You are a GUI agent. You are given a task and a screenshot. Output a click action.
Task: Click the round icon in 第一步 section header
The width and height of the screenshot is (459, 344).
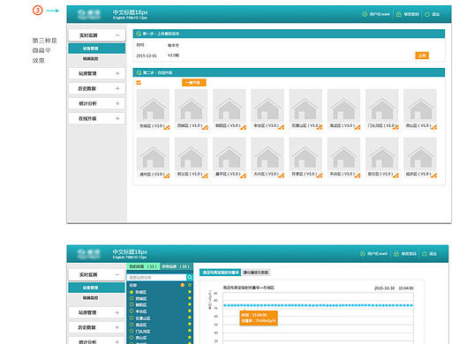[139, 34]
